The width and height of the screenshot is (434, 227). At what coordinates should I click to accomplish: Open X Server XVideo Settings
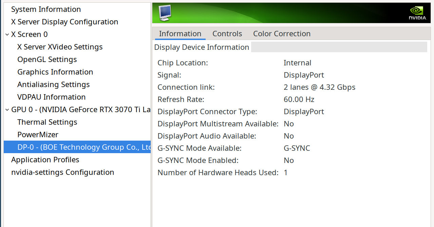[x=60, y=47]
